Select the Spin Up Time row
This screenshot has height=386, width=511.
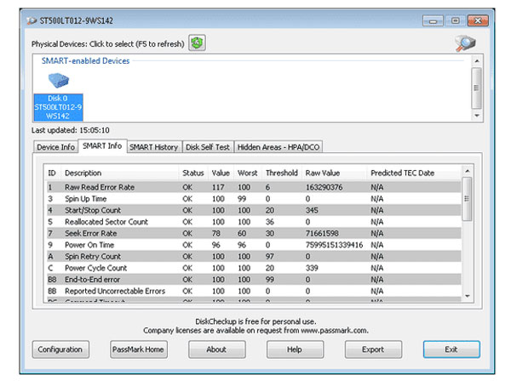[254, 199]
